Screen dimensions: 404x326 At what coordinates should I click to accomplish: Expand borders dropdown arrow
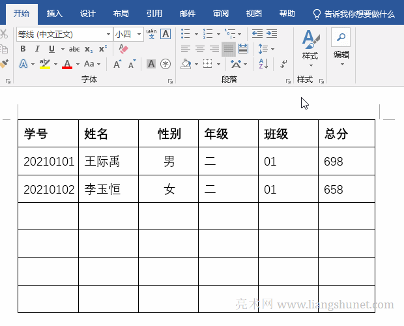tap(218, 64)
